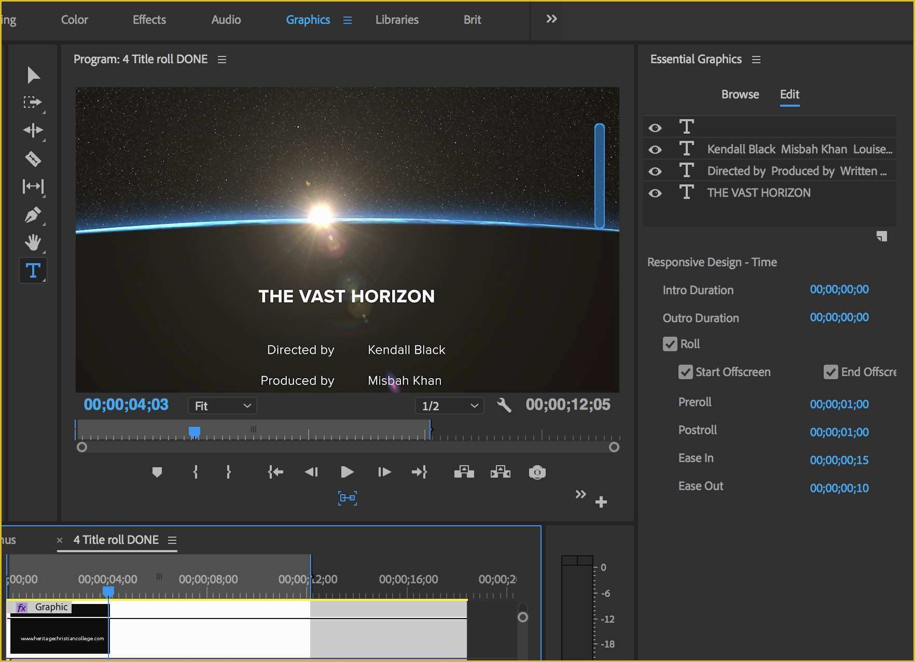
Task: Edit the Ease In timecode
Action: pyautogui.click(x=839, y=460)
